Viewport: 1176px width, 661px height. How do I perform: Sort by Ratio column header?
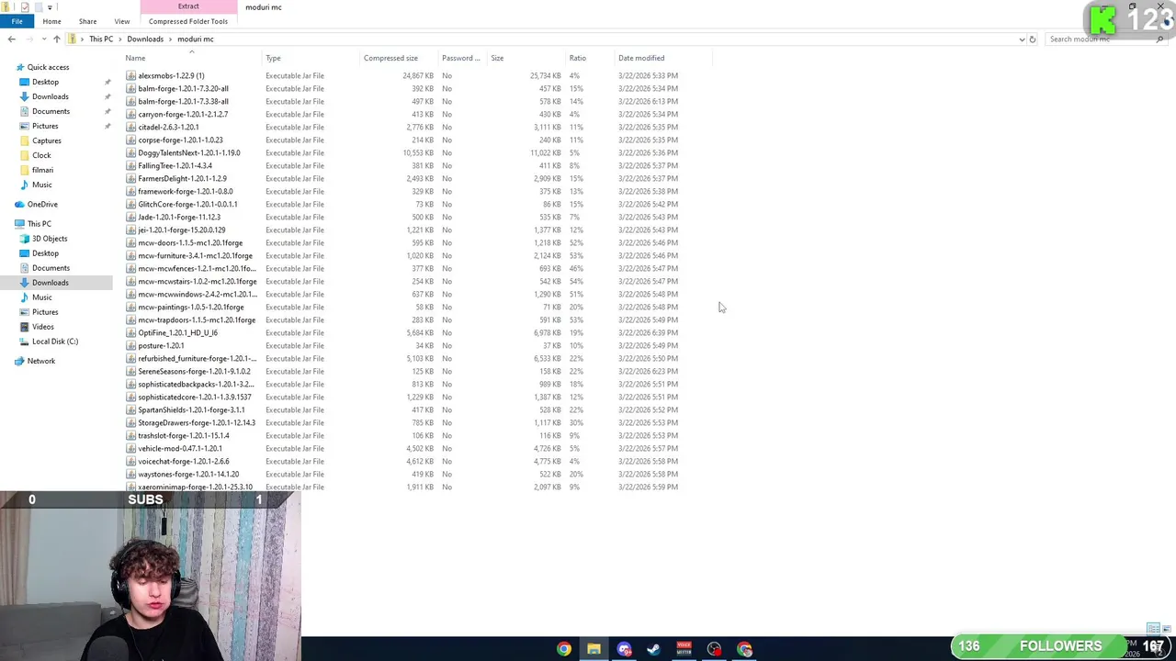(577, 58)
